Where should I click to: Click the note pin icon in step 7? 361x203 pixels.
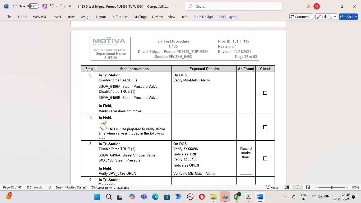pyautogui.click(x=104, y=125)
